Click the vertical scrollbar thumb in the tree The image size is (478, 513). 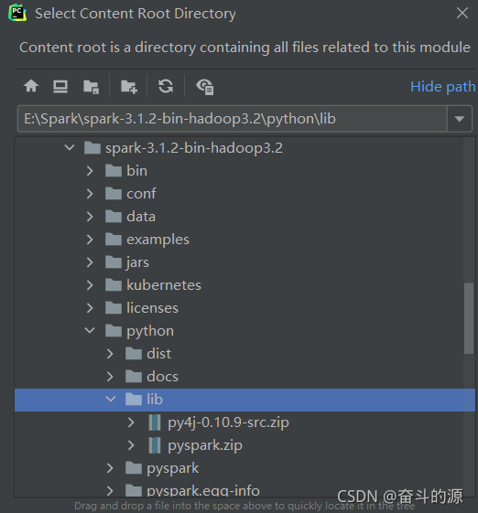click(469, 318)
